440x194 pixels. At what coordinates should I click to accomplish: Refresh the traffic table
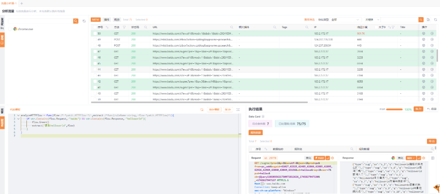coord(435,19)
